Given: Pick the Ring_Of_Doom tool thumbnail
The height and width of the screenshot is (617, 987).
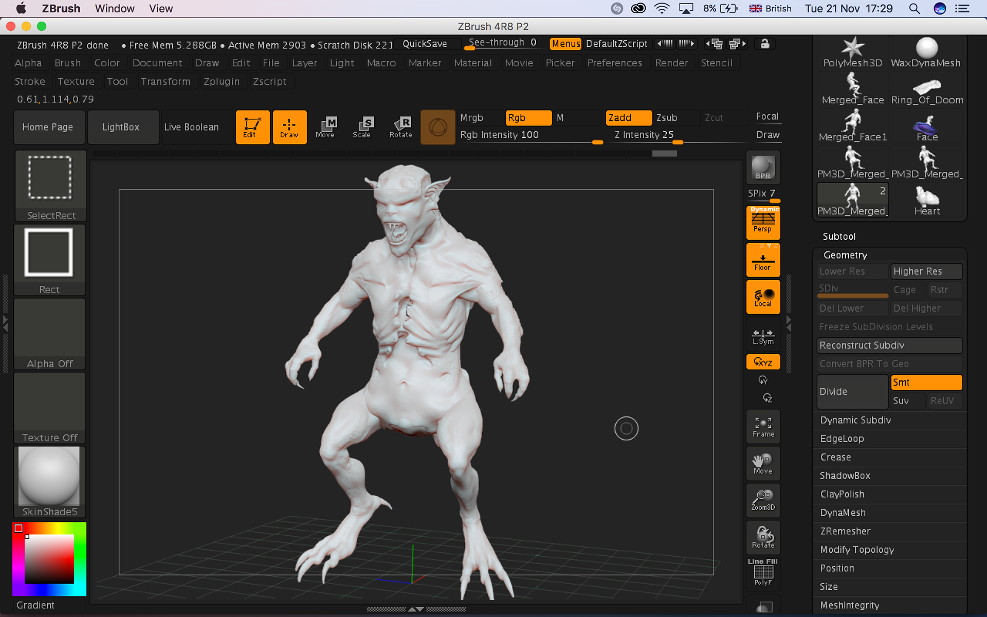Looking at the screenshot, I should coord(927,89).
